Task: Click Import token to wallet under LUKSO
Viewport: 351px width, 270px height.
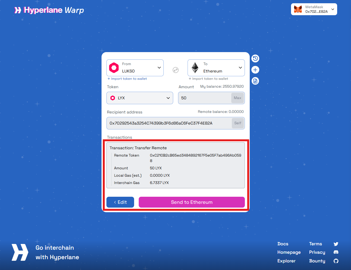Action: (x=127, y=79)
